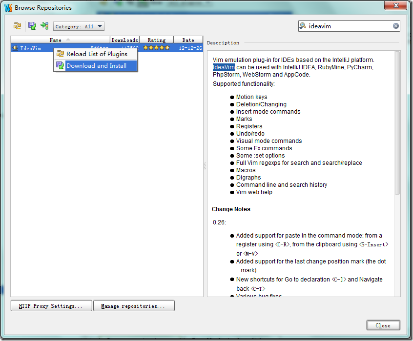Click the Manage repositories button
This screenshot has width=413, height=341.
click(x=134, y=306)
